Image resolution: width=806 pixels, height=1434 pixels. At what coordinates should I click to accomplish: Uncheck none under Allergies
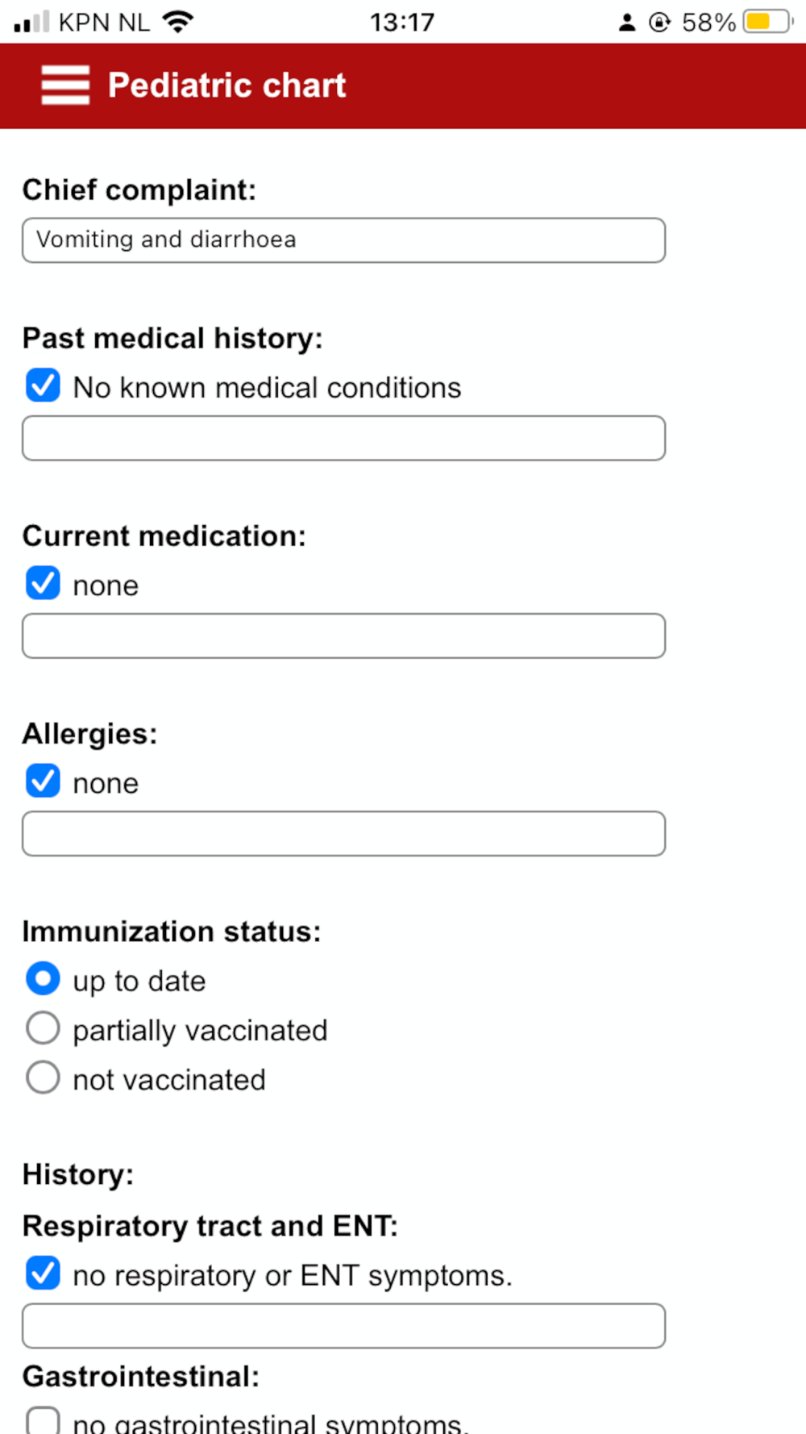tap(43, 782)
